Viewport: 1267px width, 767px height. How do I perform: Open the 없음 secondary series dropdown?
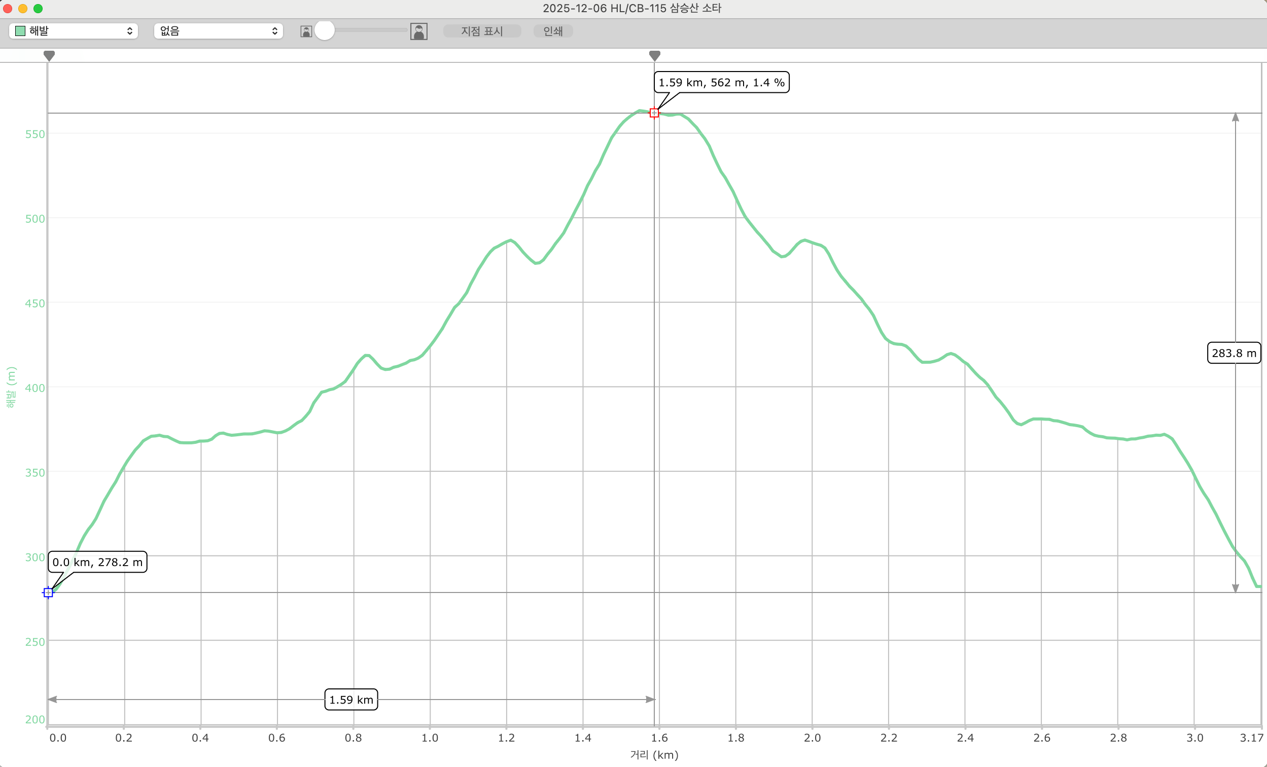pos(219,31)
